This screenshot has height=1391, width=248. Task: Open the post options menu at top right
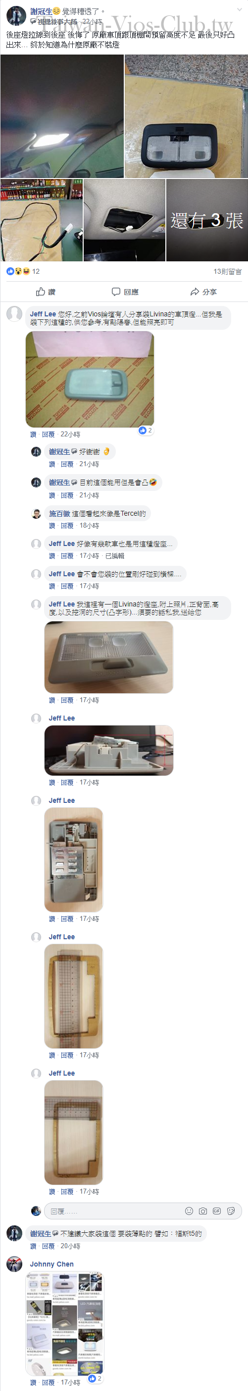coord(239,10)
